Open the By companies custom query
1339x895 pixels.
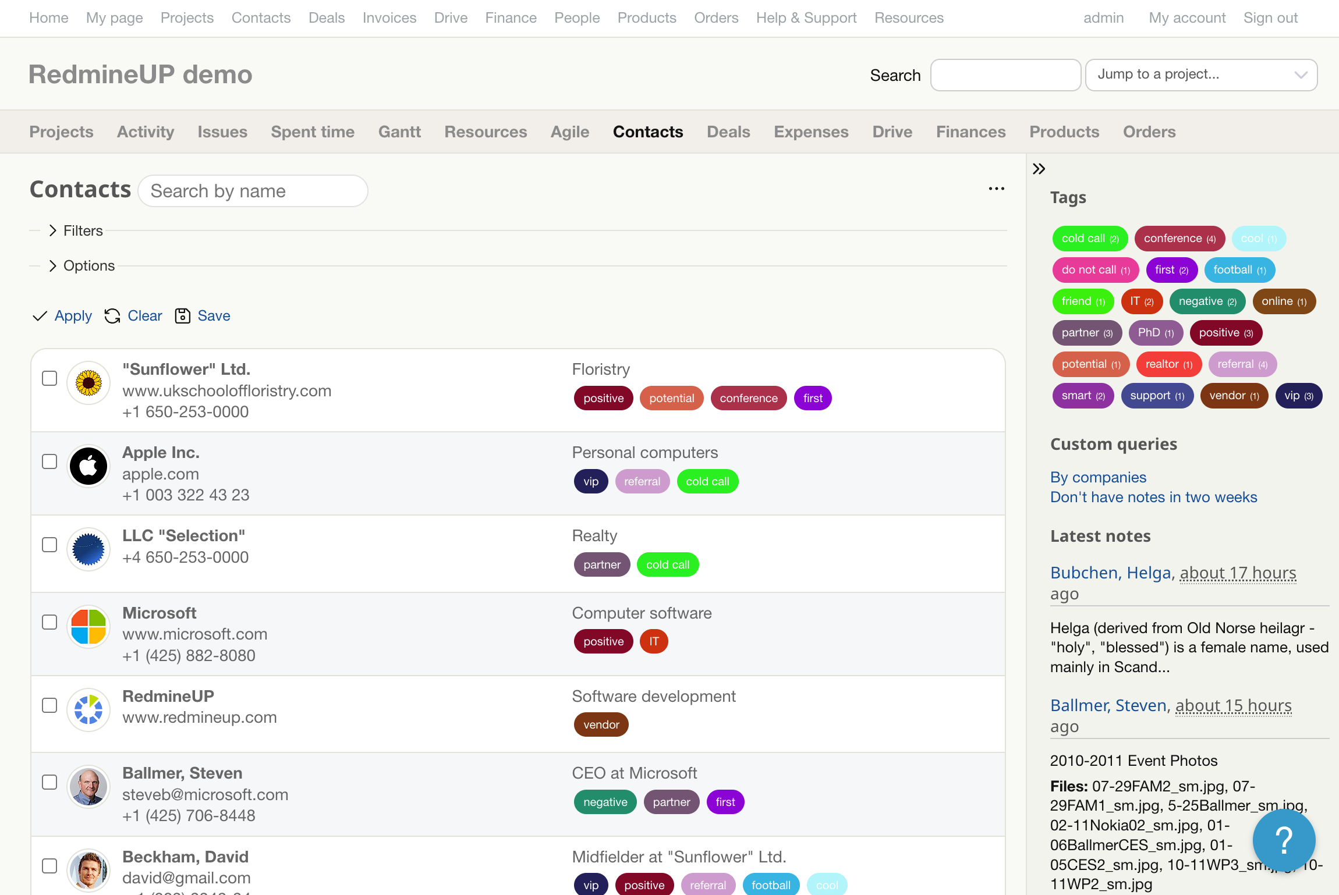[1098, 477]
